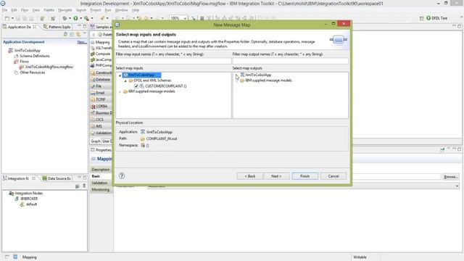Switch to the Data Source Explorer tab

[x=57, y=178]
